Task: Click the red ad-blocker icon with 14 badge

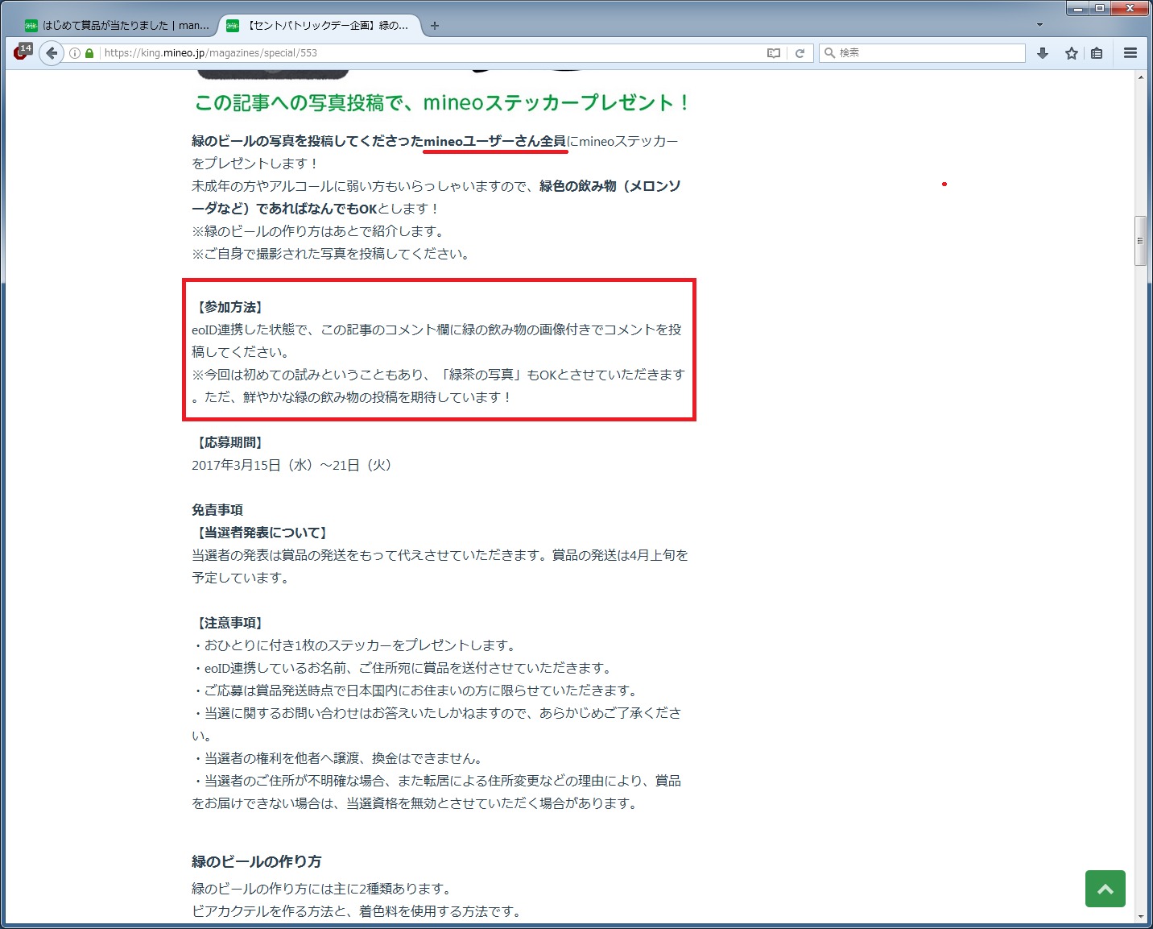Action: point(22,53)
